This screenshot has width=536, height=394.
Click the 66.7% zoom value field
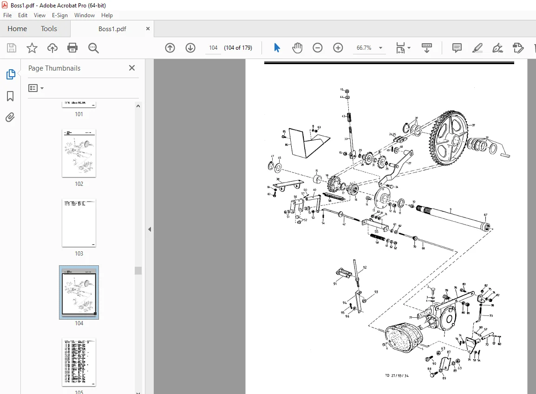click(x=364, y=48)
